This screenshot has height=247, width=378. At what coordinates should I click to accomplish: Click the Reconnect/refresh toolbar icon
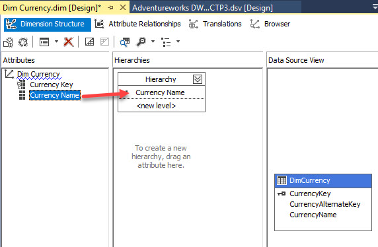pyautogui.click(x=23, y=42)
